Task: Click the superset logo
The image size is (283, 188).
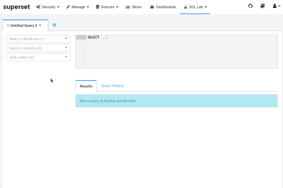Action: coord(17,7)
